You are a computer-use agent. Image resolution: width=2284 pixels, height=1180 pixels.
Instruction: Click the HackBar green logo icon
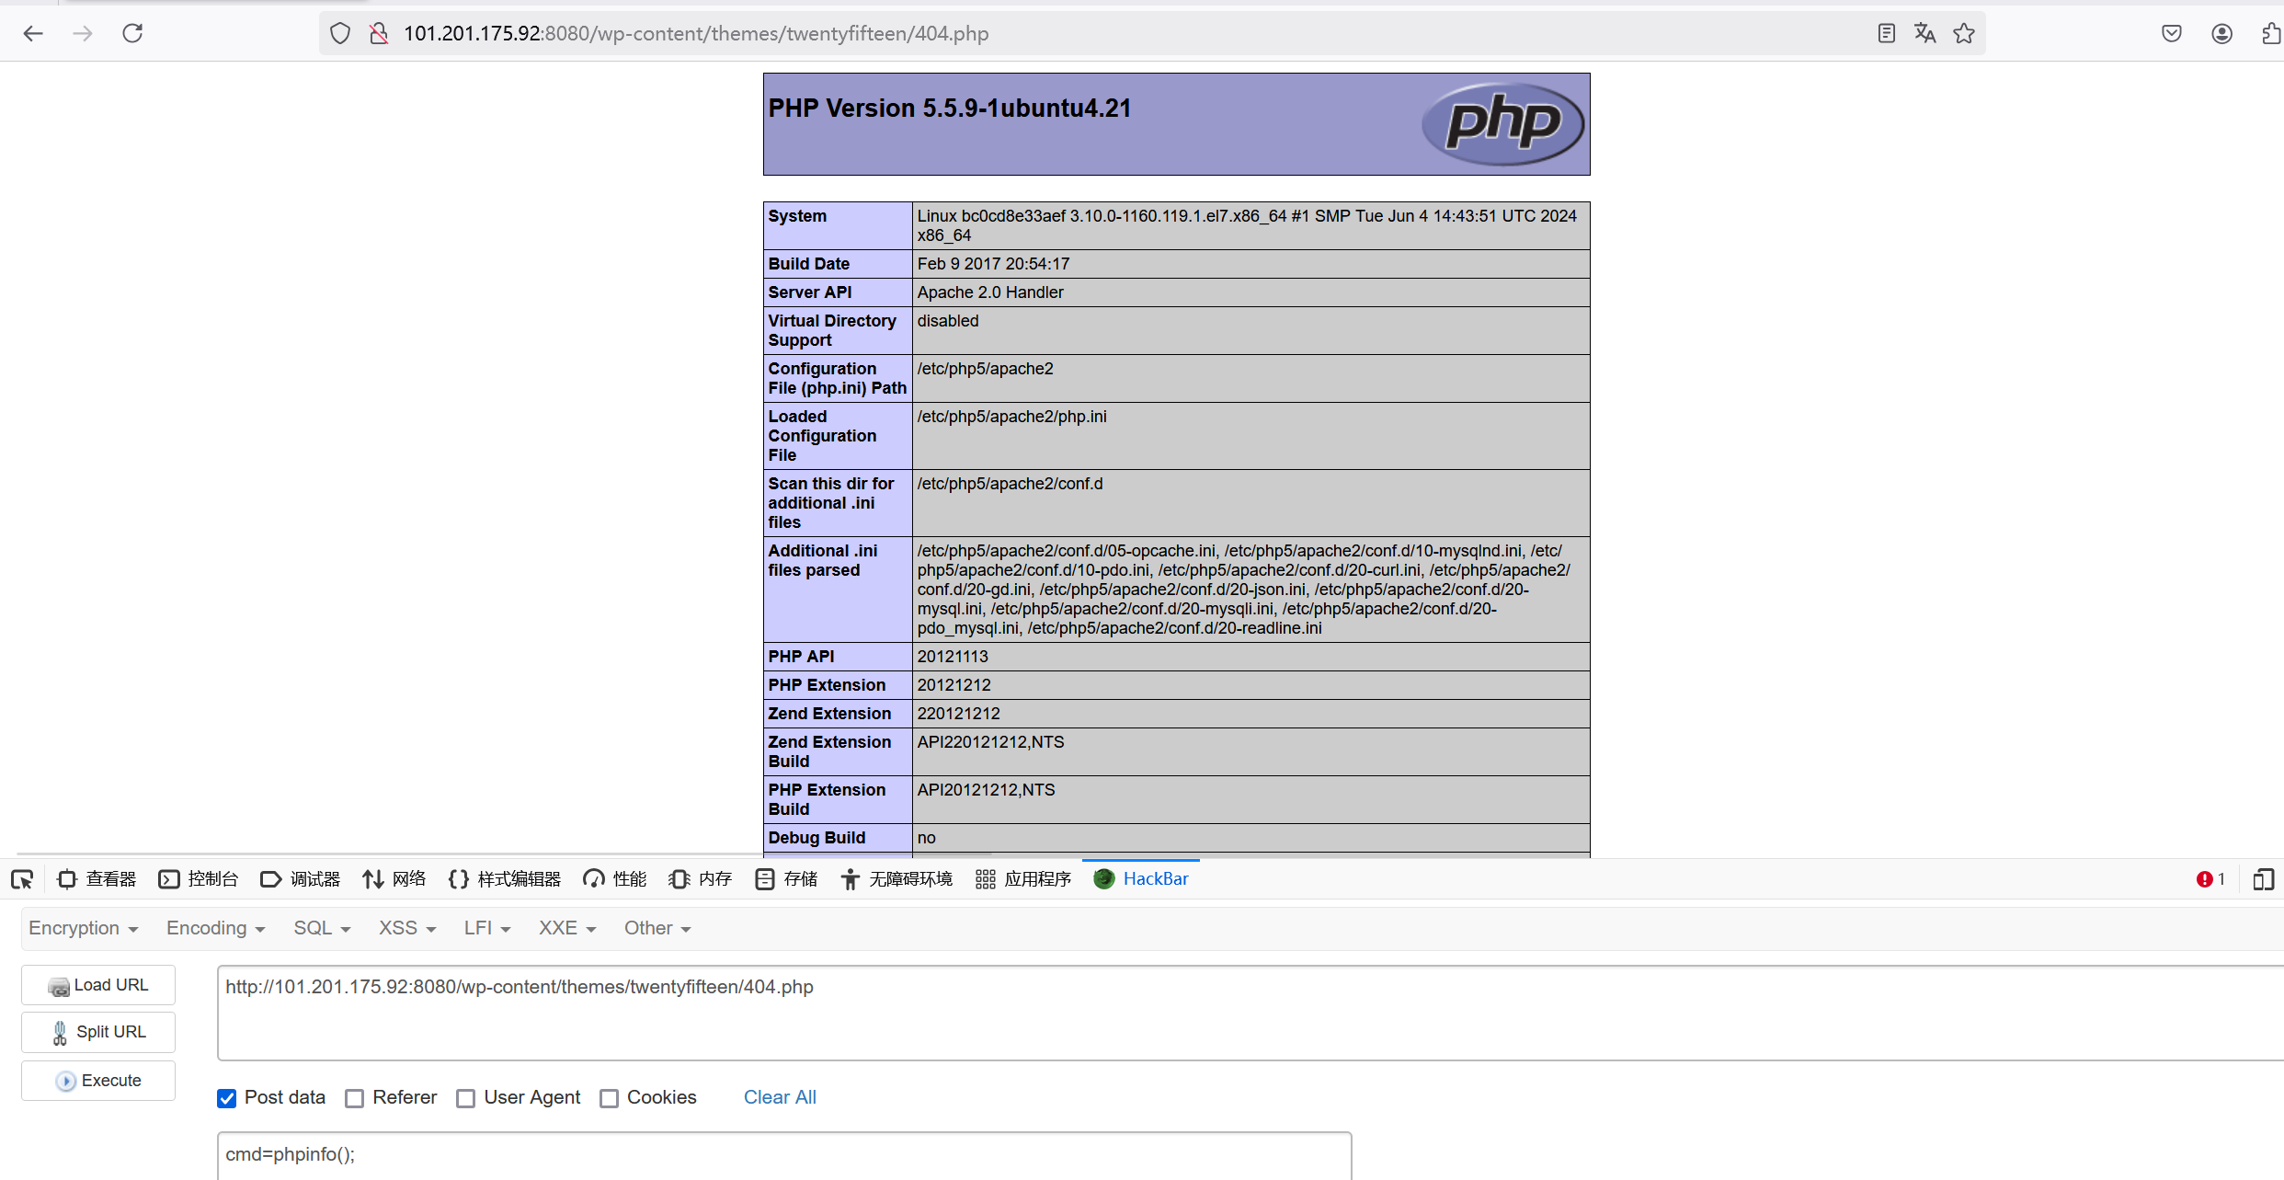(1104, 879)
